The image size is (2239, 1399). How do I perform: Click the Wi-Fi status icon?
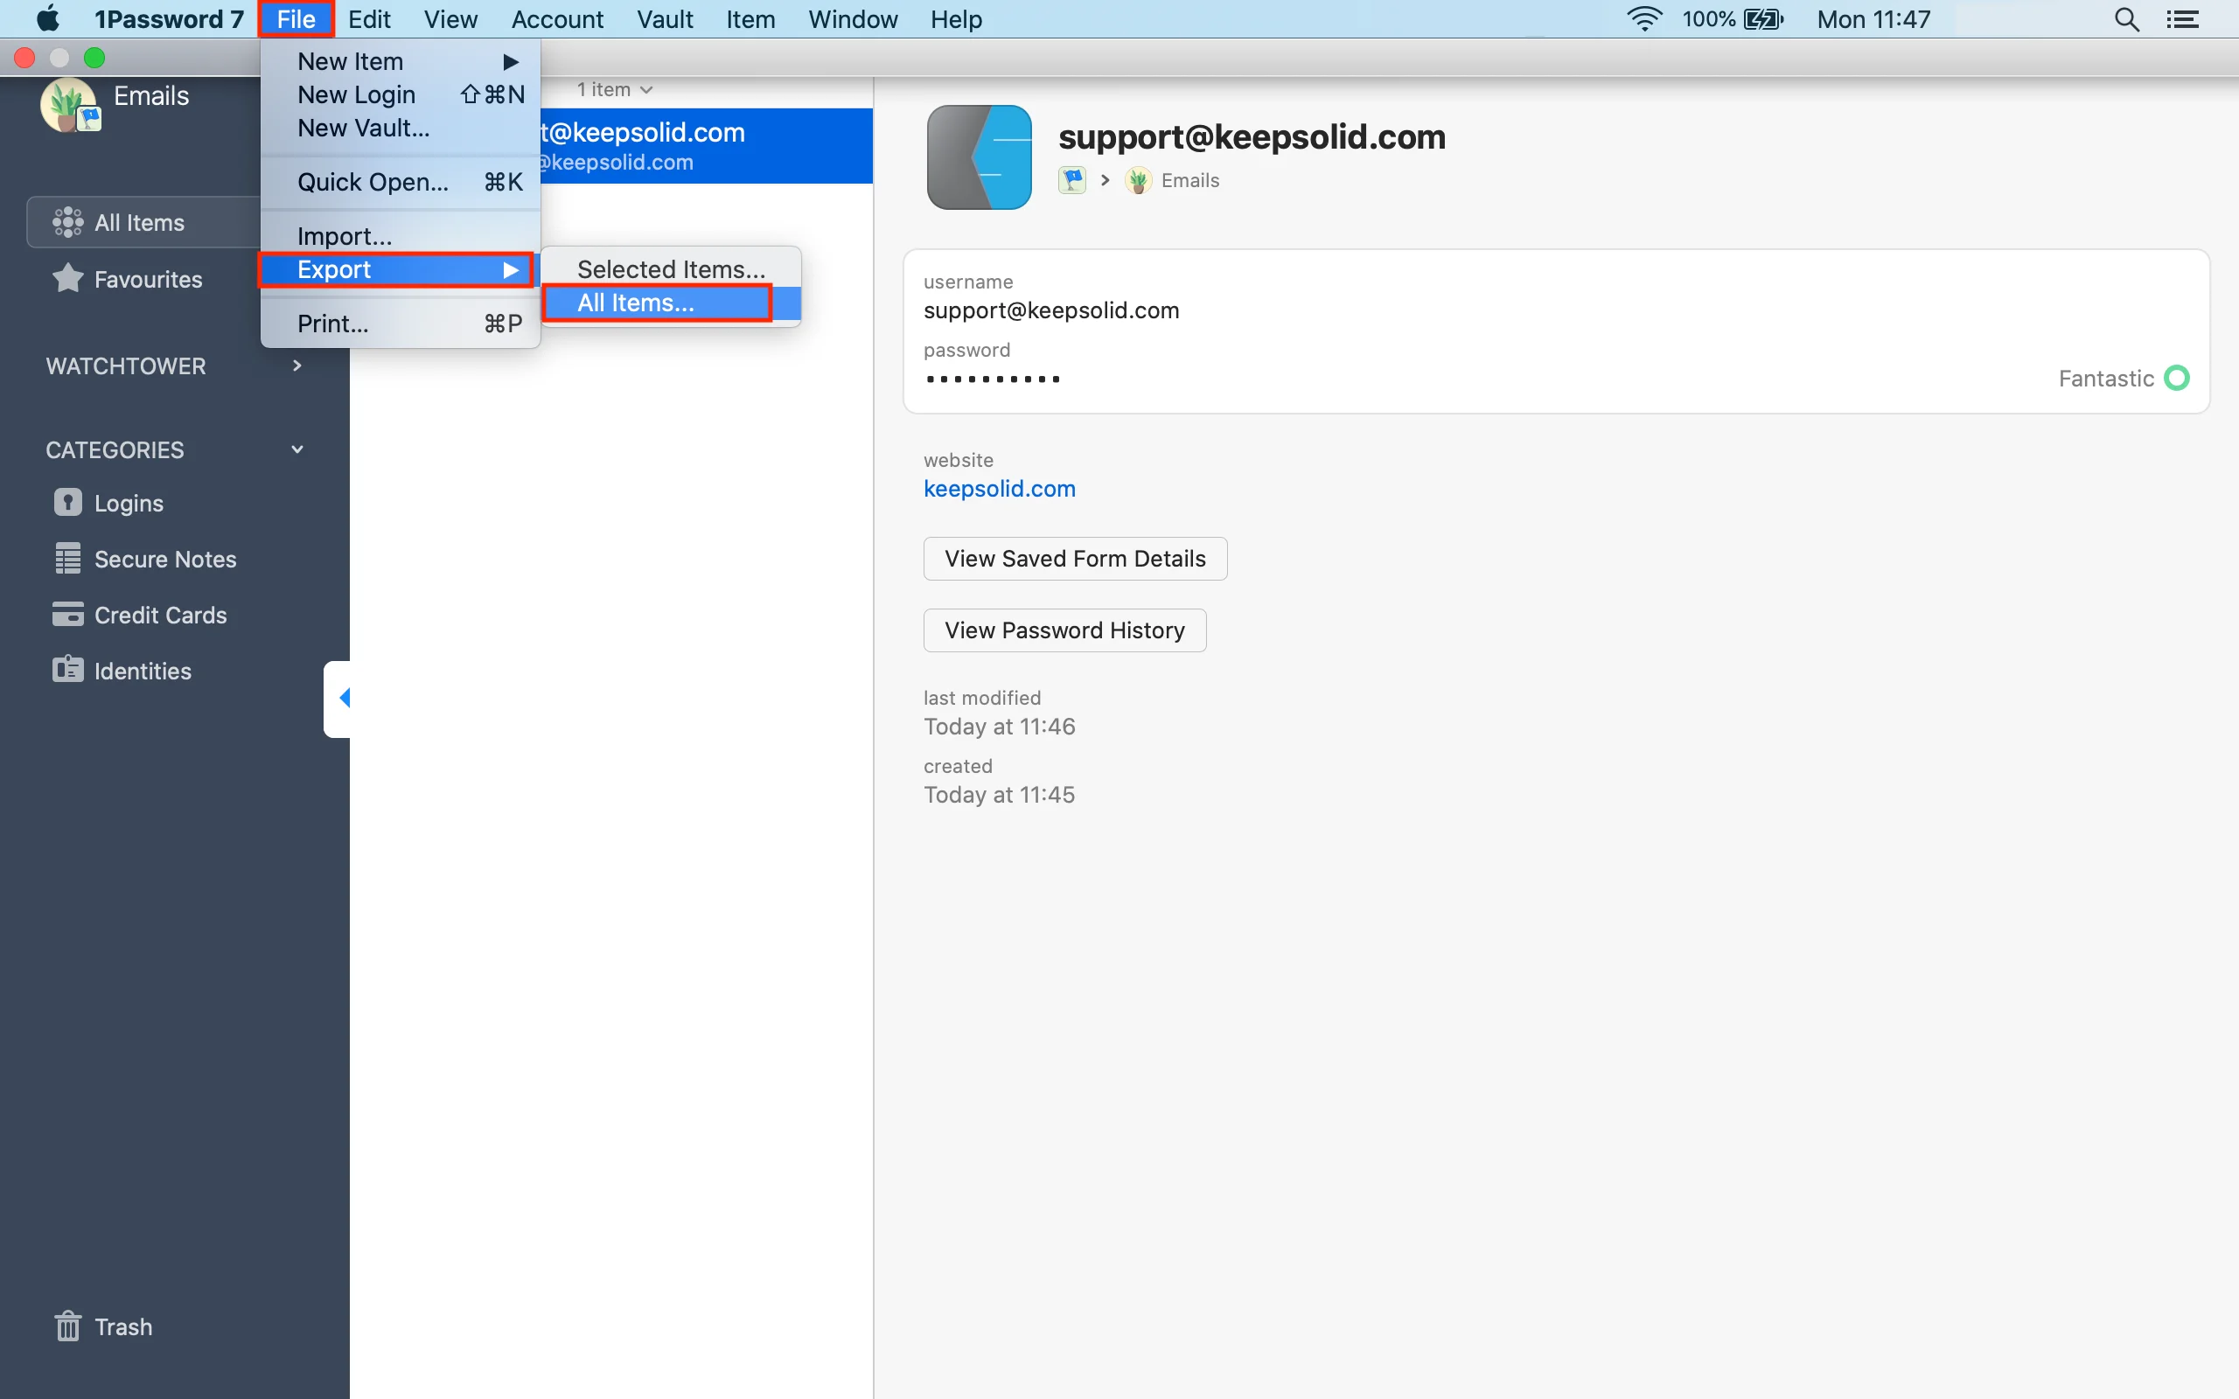point(1643,19)
